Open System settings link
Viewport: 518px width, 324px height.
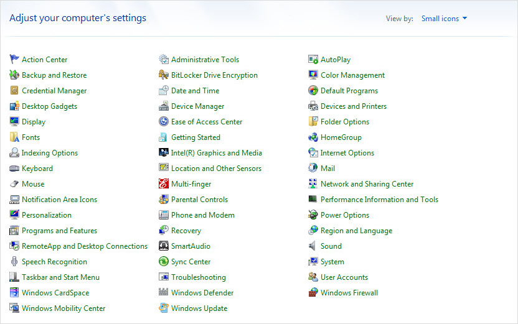pyautogui.click(x=332, y=262)
